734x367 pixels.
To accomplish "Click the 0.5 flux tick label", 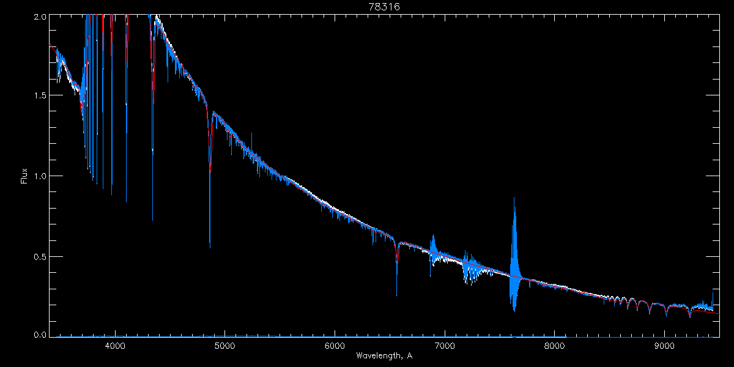I will pos(40,256).
